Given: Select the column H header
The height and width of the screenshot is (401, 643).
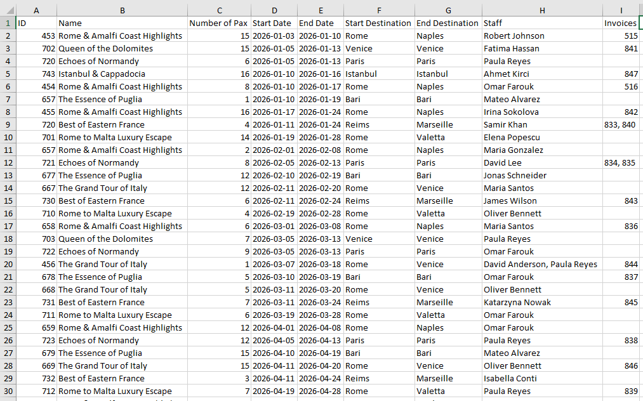Looking at the screenshot, I should [x=541, y=10].
